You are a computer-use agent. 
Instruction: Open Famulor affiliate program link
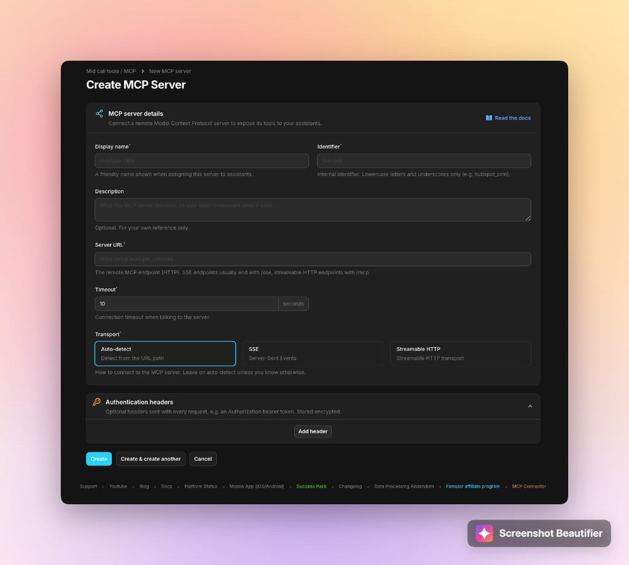[473, 486]
